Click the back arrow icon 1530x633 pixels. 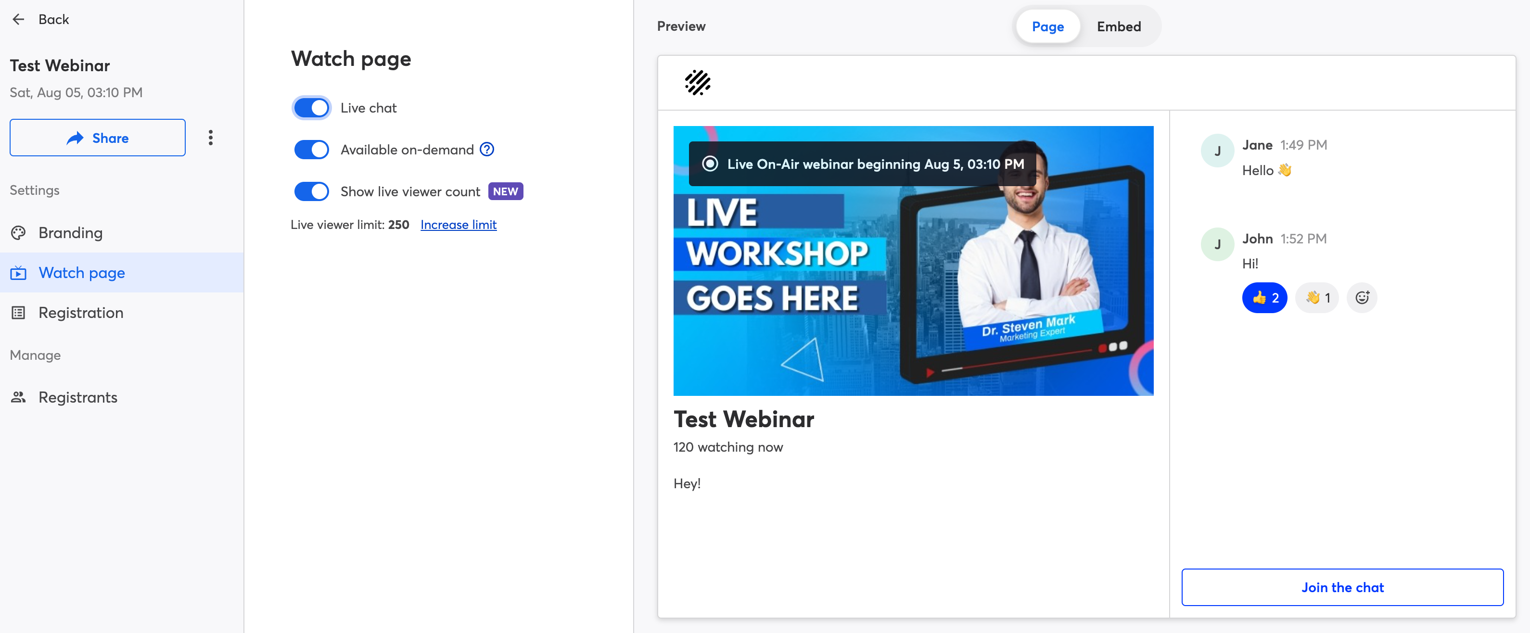pos(18,20)
